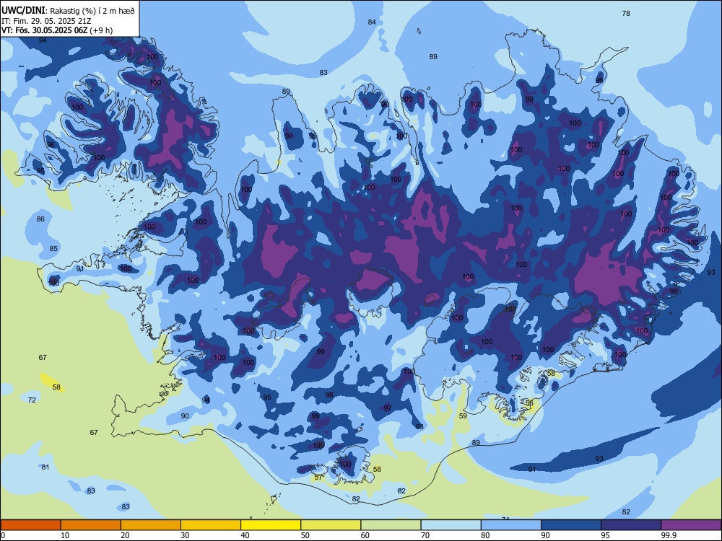722x541 pixels.
Task: Select the 'IT: Fim. 29. 05. 2025 21Z' line
Action: (x=46, y=21)
